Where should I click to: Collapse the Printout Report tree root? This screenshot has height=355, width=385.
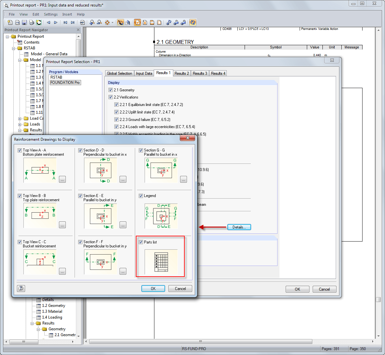pos(7,36)
